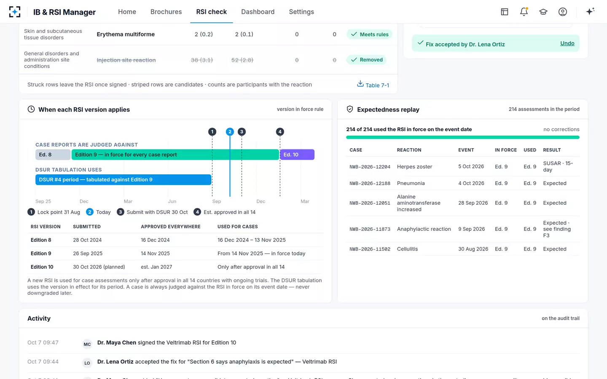
Task: Open the layout panel icon in the header
Action: (x=505, y=12)
